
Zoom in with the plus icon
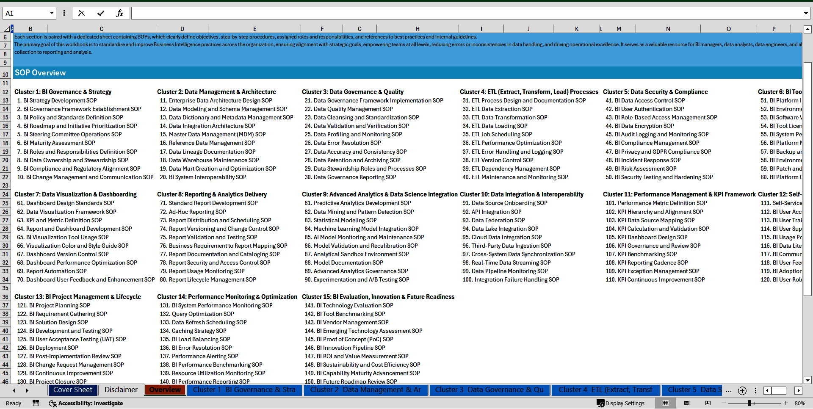785,403
